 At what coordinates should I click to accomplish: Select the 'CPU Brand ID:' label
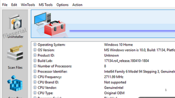(48, 82)
